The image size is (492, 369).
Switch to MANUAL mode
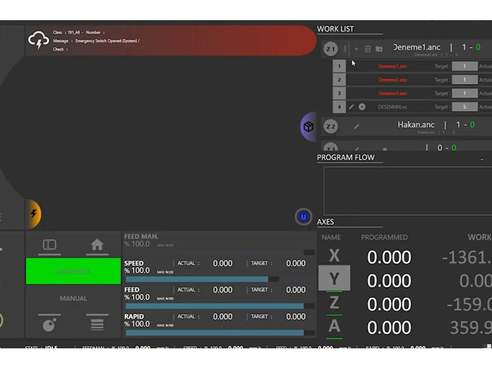coord(73,298)
